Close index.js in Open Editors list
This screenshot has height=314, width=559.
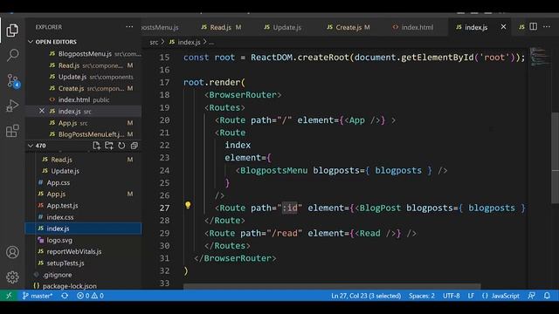(x=42, y=111)
